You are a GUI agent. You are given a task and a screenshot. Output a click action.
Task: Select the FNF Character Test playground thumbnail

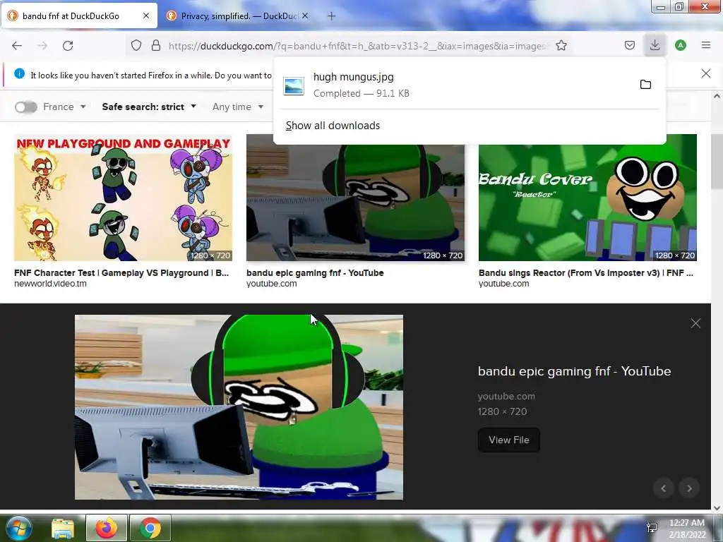pos(123,198)
